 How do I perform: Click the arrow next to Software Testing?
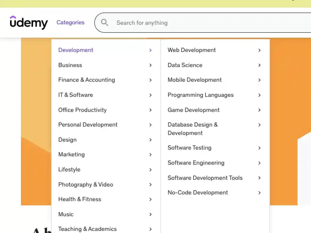(x=260, y=148)
